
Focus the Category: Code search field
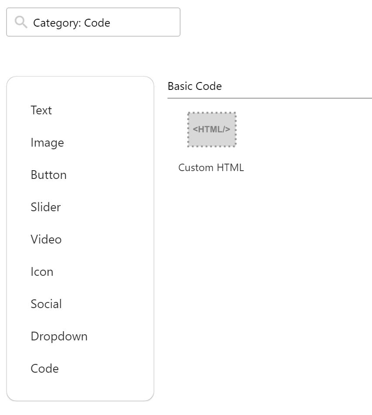click(93, 22)
